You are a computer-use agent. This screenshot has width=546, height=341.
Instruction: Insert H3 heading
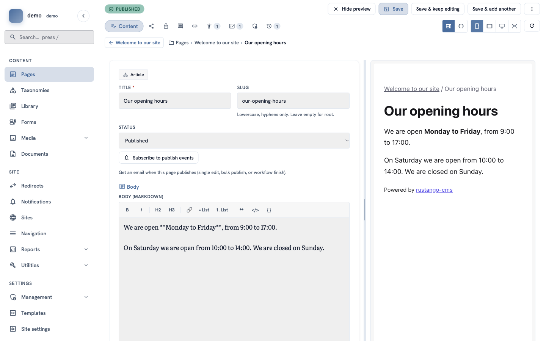point(172,210)
